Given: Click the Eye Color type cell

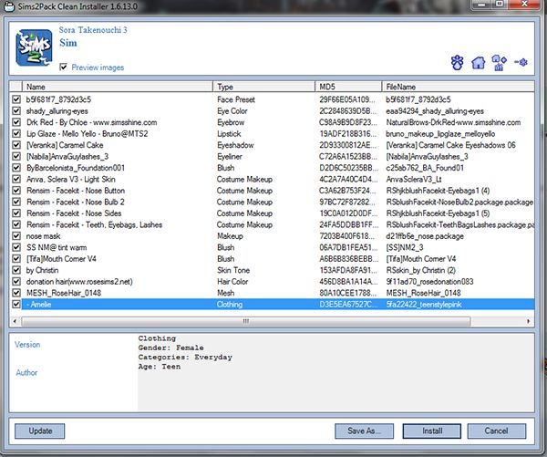Looking at the screenshot, I should [x=232, y=111].
